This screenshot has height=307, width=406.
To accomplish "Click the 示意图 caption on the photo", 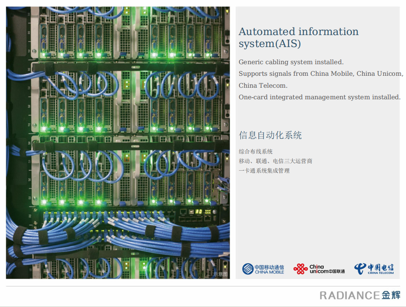I will (x=220, y=274).
